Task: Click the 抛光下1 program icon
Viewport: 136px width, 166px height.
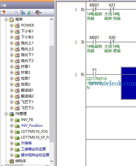Action: (17, 55)
